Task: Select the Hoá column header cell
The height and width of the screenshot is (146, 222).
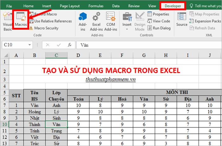Action: coord(122,99)
